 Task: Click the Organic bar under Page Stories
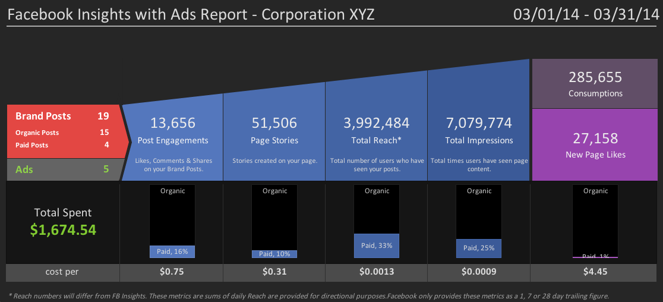(274, 218)
